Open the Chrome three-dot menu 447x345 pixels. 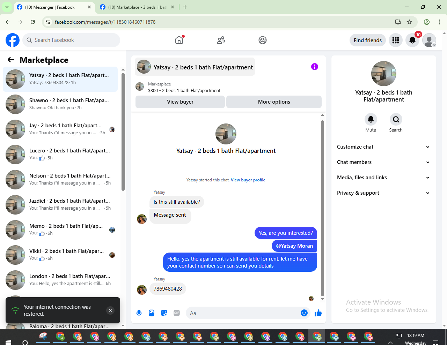pos(439,22)
